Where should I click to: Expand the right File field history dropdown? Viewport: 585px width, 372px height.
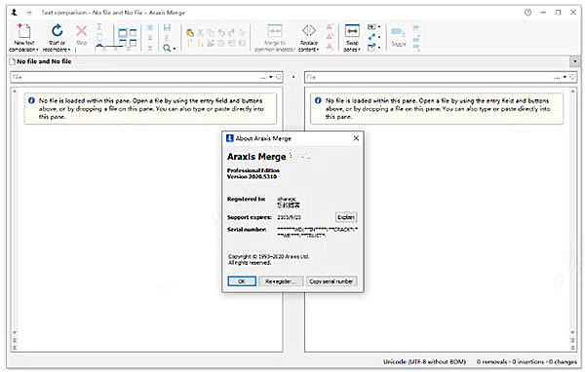click(x=565, y=77)
